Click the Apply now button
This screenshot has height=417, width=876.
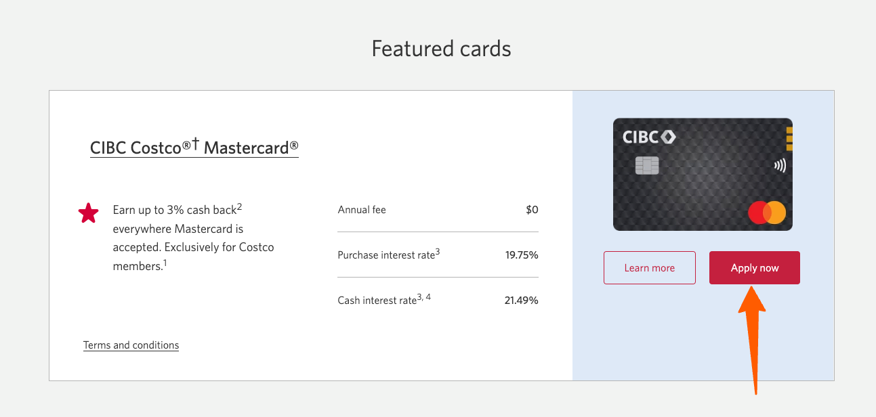(754, 267)
